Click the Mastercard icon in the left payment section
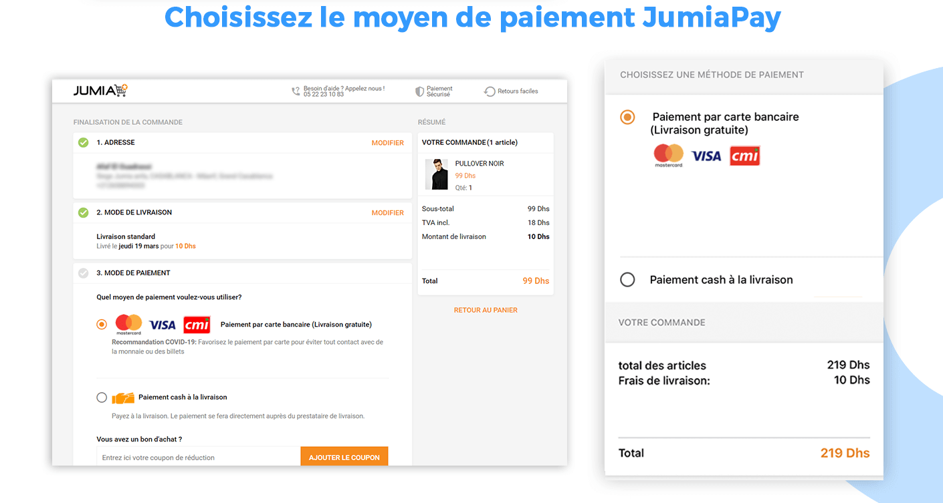 (x=128, y=324)
